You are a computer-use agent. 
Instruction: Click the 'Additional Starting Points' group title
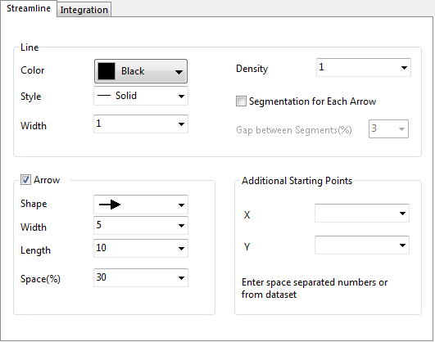click(297, 181)
